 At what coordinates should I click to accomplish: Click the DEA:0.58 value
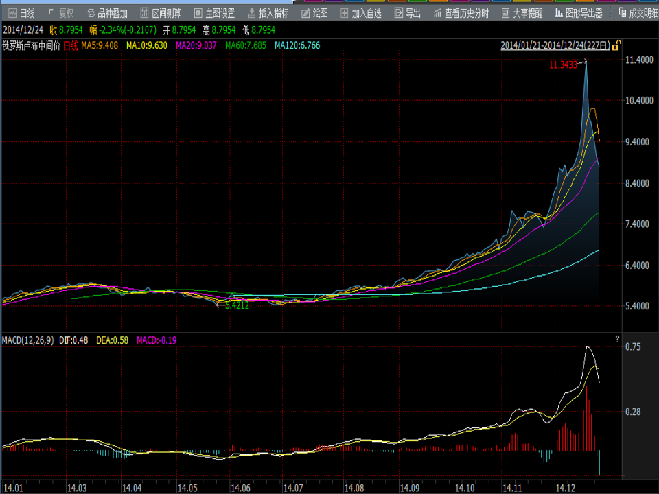(112, 340)
